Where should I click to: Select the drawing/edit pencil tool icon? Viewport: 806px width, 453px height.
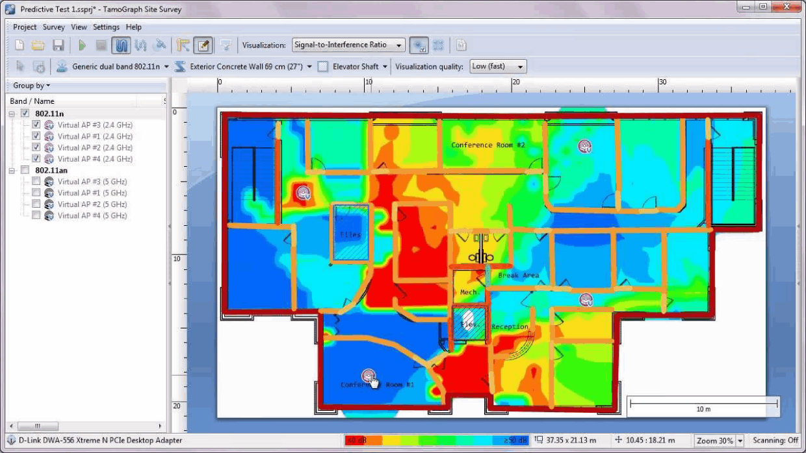[x=201, y=45]
